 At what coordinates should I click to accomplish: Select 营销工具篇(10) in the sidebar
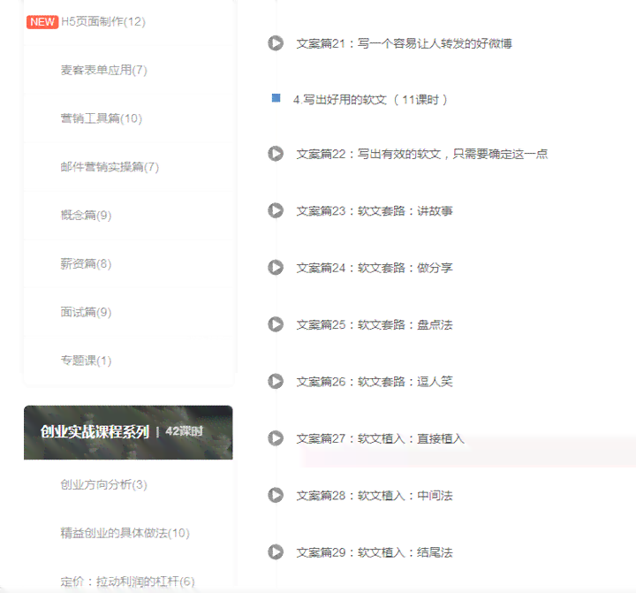[x=102, y=118]
